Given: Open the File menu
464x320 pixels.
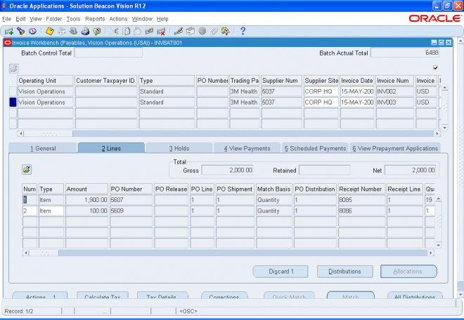Looking at the screenshot, I should (x=7, y=19).
